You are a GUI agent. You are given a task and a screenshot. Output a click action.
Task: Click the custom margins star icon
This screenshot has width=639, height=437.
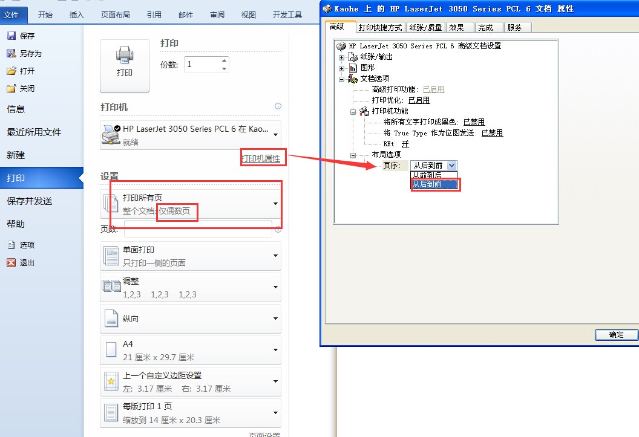pos(111,381)
